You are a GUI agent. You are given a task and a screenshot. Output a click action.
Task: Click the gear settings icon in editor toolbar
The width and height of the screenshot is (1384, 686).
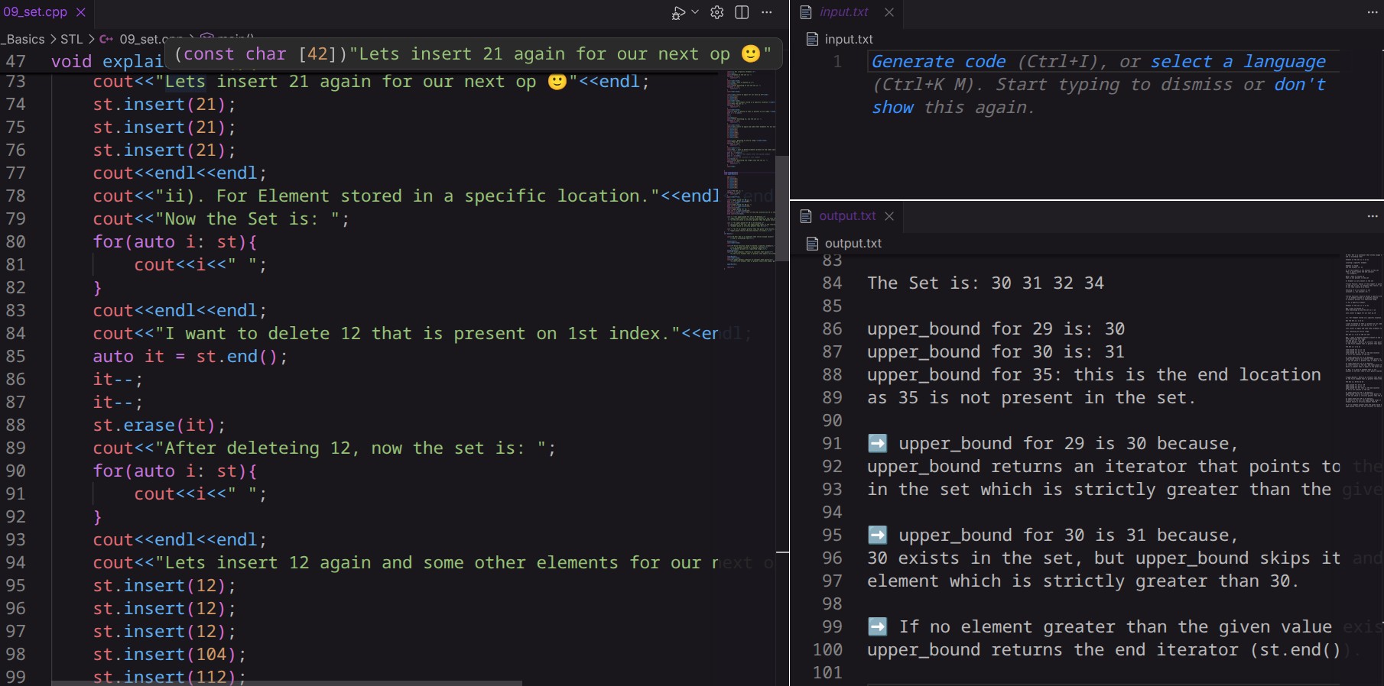point(717,12)
